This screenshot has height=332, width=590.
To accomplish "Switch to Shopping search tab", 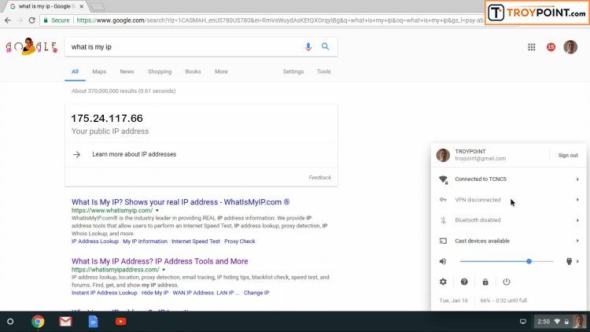I will coord(160,72).
